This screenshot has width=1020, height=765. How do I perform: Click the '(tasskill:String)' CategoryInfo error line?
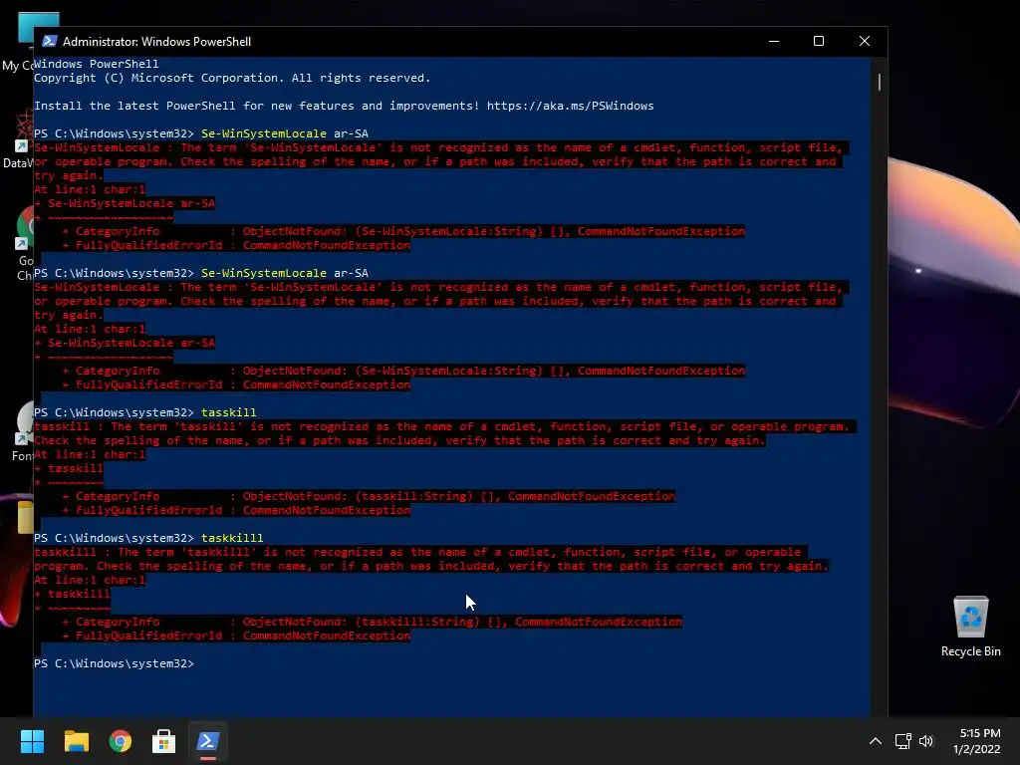pyautogui.click(x=369, y=496)
